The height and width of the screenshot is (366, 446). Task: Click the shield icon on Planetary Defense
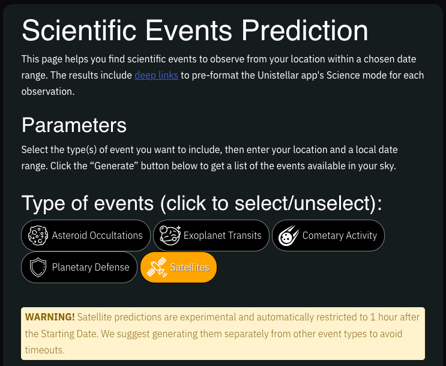tap(38, 267)
